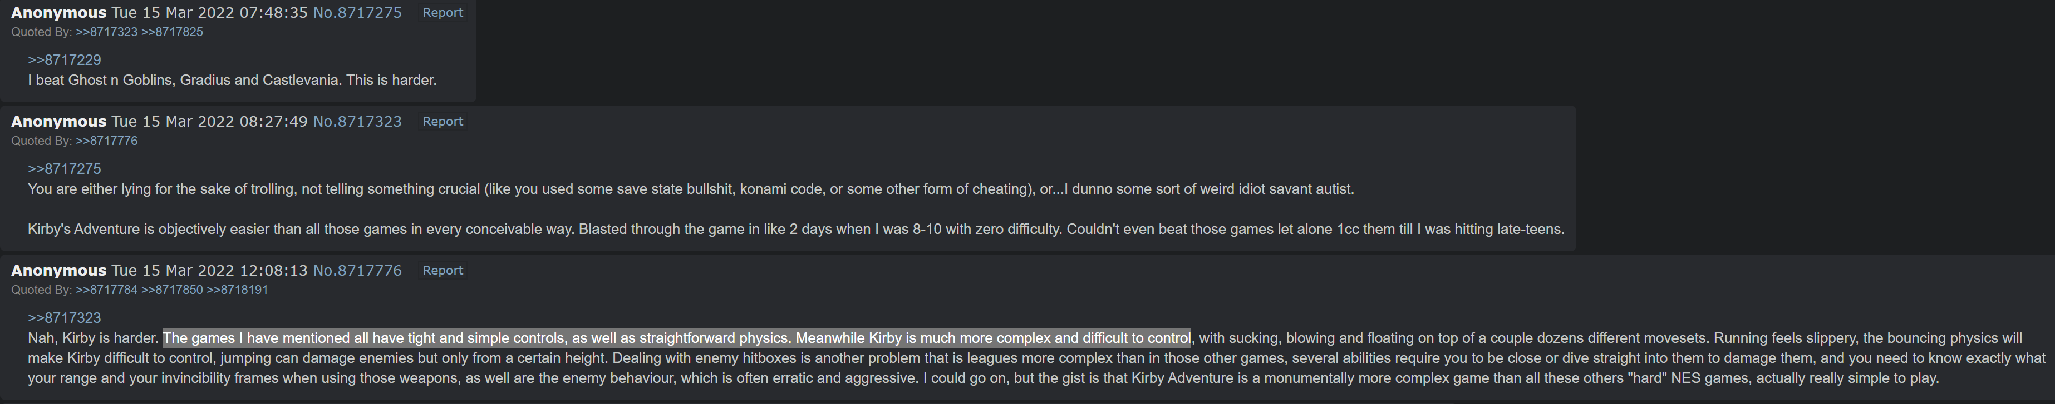Follow quoted-by link >>8718191

(238, 290)
